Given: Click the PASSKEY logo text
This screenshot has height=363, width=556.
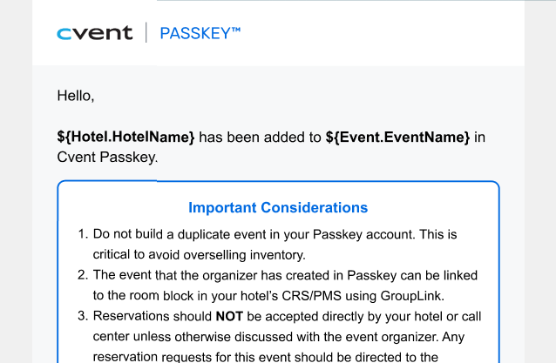Looking at the screenshot, I should click(200, 33).
